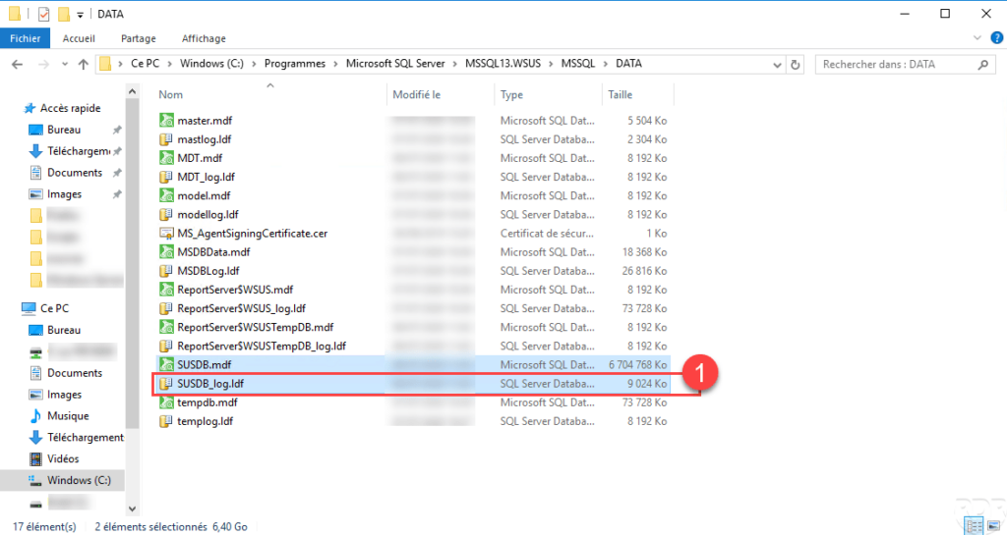1007x535 pixels.
Task: Click the Rechercher dans DATA search box
Action: click(x=895, y=64)
